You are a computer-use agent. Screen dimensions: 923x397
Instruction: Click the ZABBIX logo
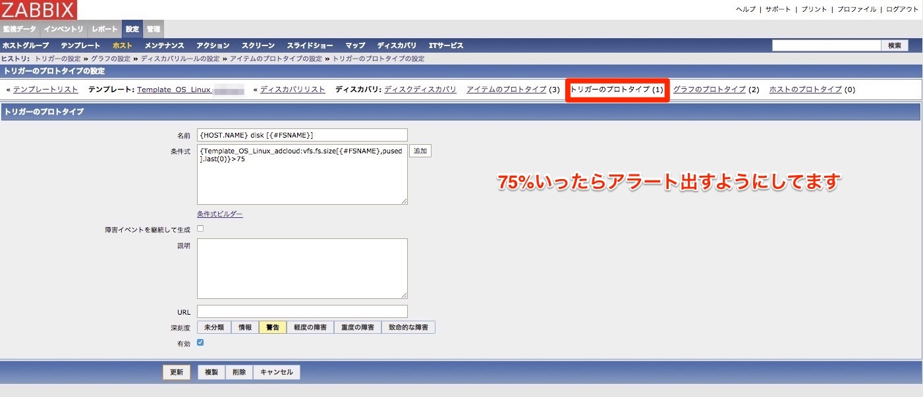38,9
